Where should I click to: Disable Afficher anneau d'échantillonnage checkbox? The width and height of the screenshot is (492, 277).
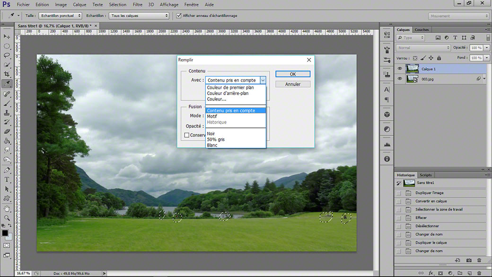[179, 16]
